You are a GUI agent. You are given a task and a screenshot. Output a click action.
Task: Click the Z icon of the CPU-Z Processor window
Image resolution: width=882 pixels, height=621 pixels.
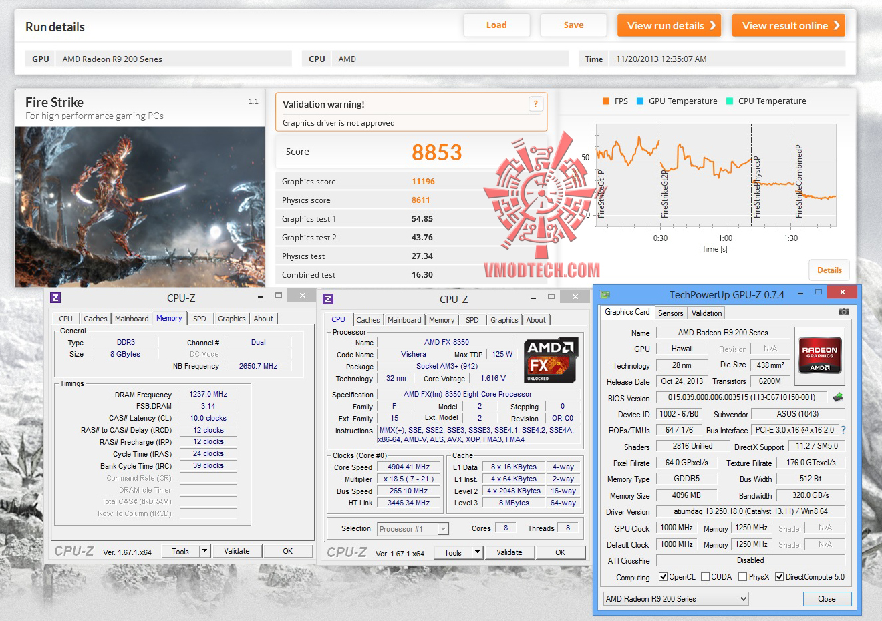[x=328, y=299]
